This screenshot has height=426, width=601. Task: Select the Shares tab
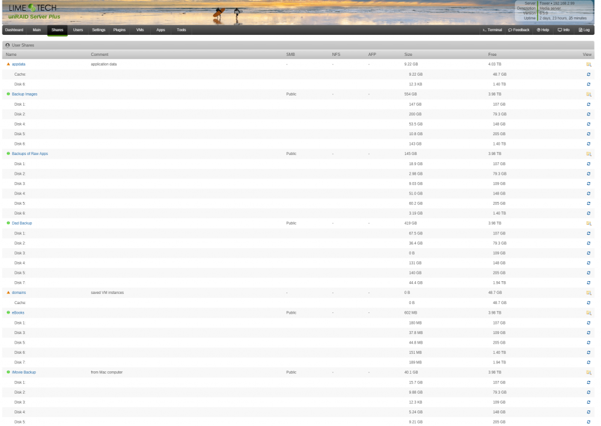click(58, 30)
